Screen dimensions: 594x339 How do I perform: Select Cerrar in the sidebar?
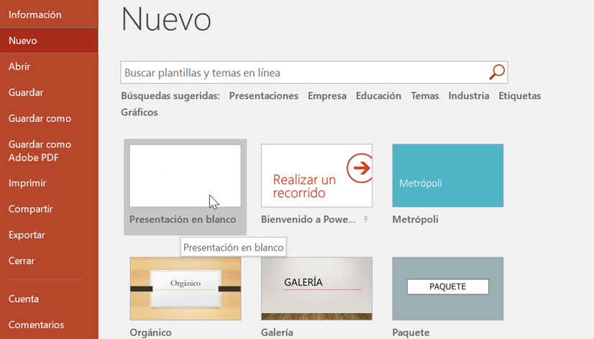[x=22, y=261]
